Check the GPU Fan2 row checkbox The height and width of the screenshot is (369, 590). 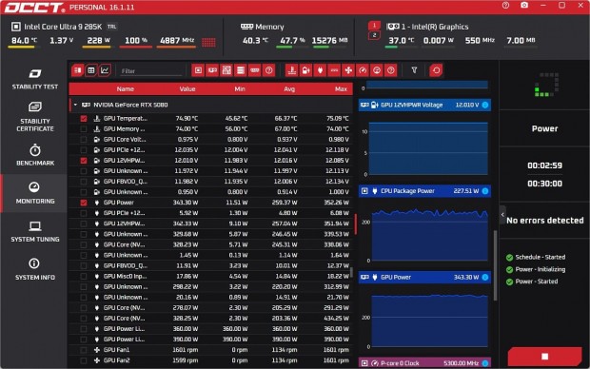[x=84, y=360]
